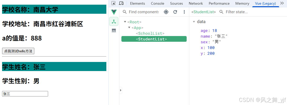
Task: Open the components tree view icon
Action: click(114, 22)
